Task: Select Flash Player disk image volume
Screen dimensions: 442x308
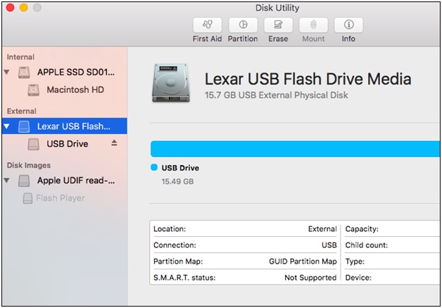Action: [x=60, y=198]
